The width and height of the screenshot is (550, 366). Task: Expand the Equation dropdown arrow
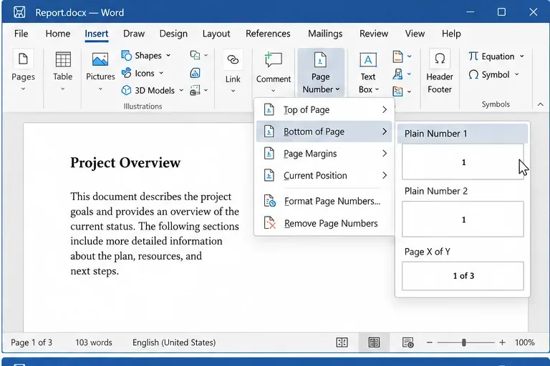click(522, 56)
